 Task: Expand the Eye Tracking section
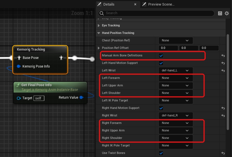point(99,26)
